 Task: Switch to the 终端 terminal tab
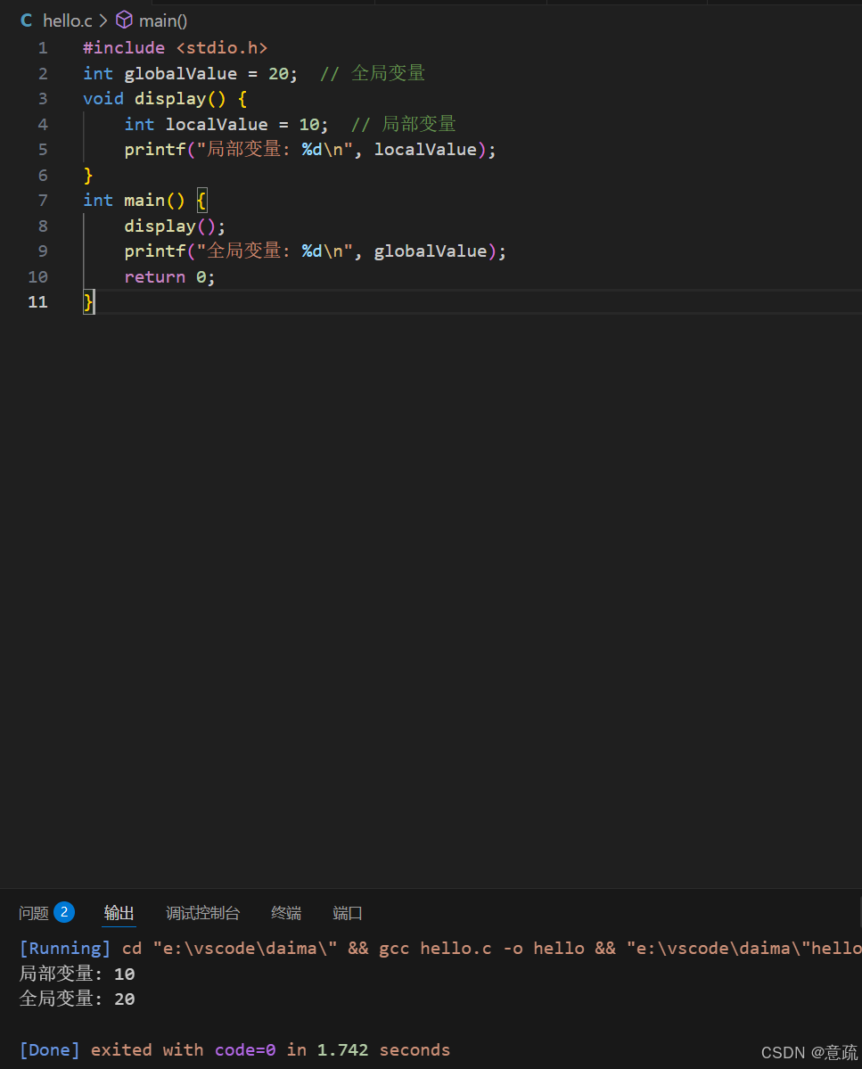[286, 912]
